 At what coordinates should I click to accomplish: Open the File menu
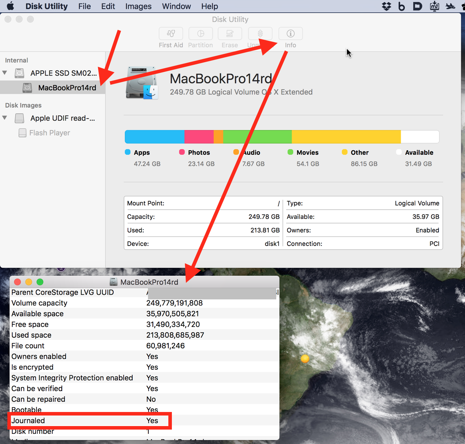coord(84,6)
